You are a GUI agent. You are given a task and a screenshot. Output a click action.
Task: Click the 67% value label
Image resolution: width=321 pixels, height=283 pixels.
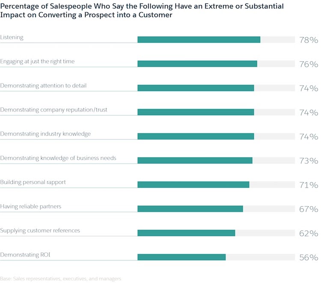309,209
